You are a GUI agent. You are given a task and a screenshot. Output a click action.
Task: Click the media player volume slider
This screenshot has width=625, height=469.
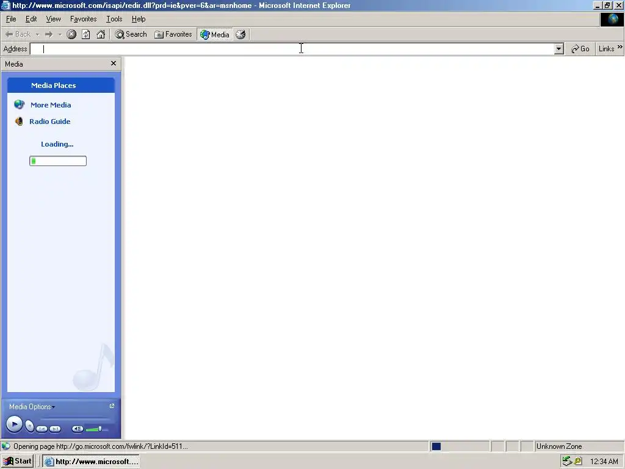[97, 429]
